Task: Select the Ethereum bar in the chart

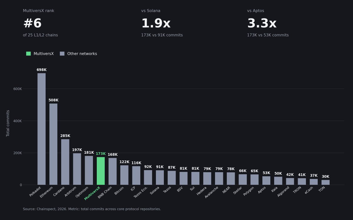Action: (x=53, y=144)
